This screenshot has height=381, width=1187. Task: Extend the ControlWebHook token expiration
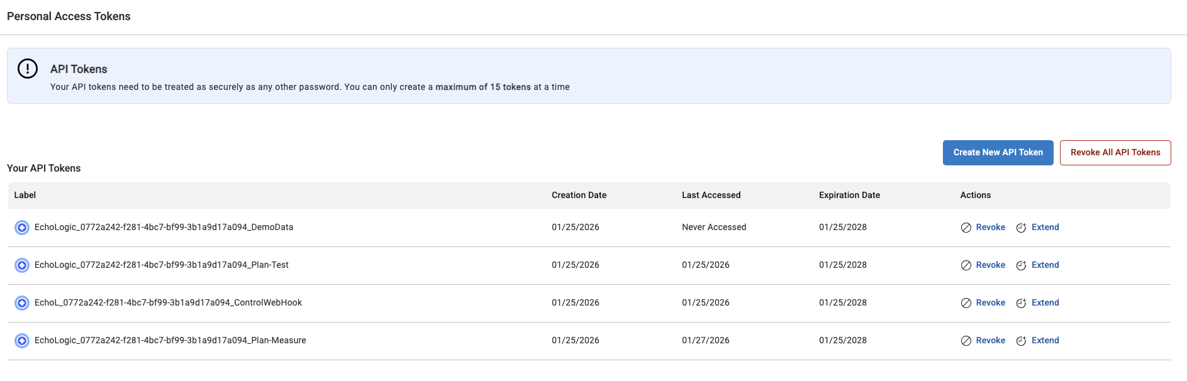click(x=1045, y=303)
